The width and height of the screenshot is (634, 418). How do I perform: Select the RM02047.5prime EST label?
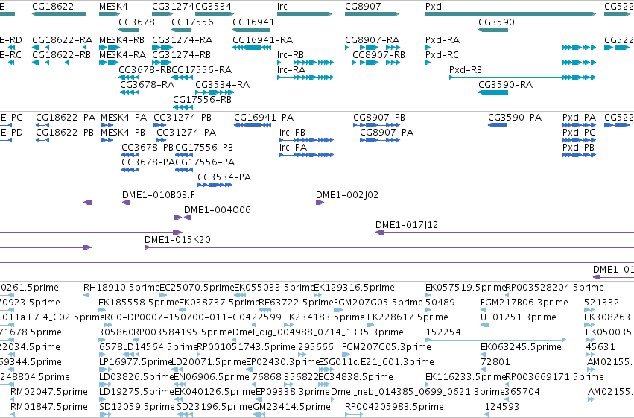pos(49,392)
